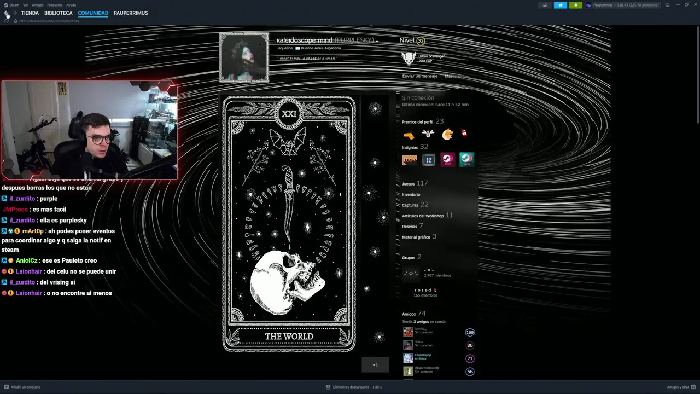
Task: Open Premios del perfil link
Action: coord(417,121)
